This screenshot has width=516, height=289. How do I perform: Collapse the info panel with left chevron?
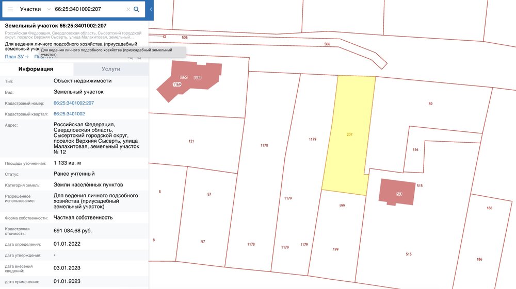pyautogui.click(x=151, y=9)
